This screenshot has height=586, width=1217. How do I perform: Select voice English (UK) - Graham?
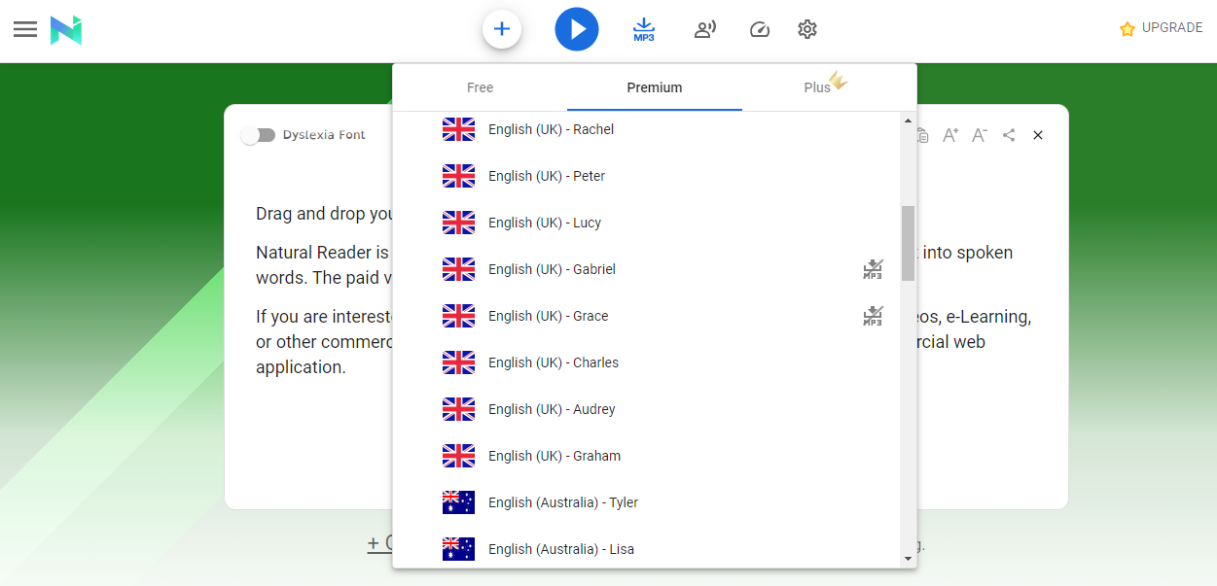click(x=647, y=456)
